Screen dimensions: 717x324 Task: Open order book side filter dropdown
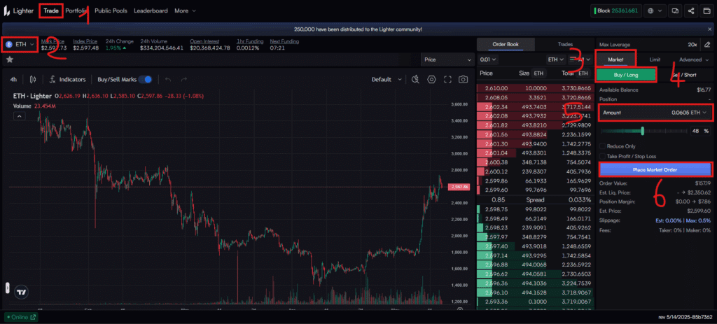pyautogui.click(x=580, y=59)
